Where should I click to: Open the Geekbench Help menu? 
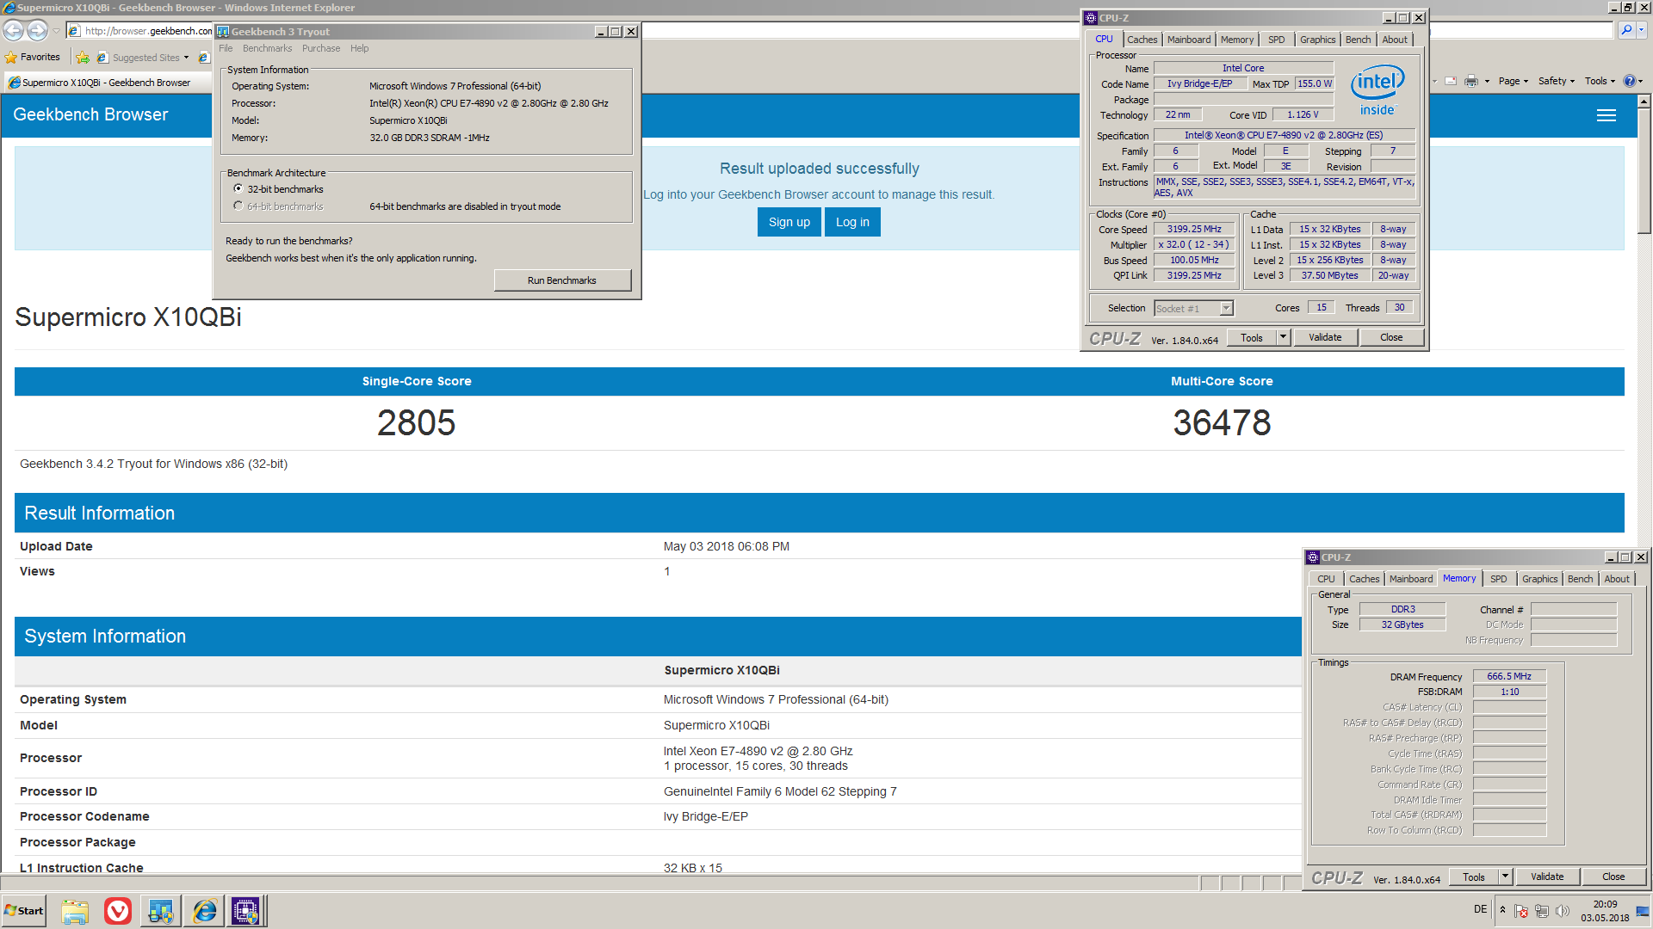359,48
